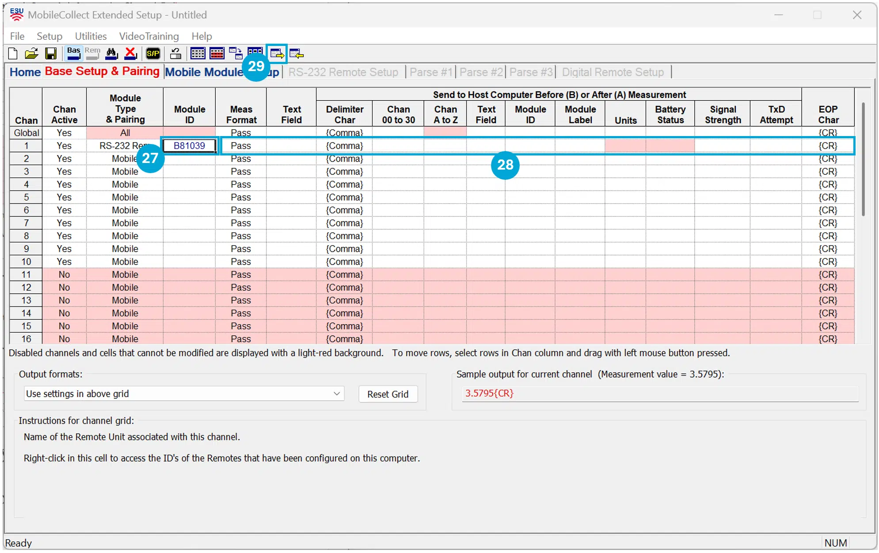Click the sample output field 3.5795{CR}
The width and height of the screenshot is (879, 553).
click(660, 393)
